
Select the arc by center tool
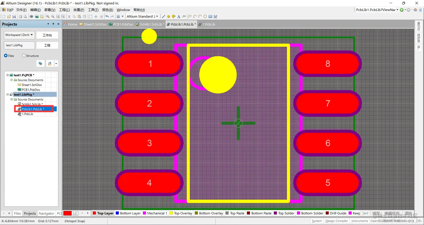tap(190, 17)
